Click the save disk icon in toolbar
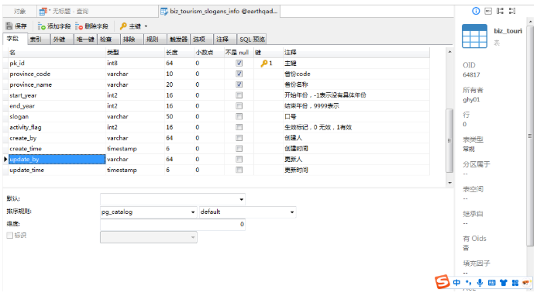537x303 pixels. click(9, 26)
